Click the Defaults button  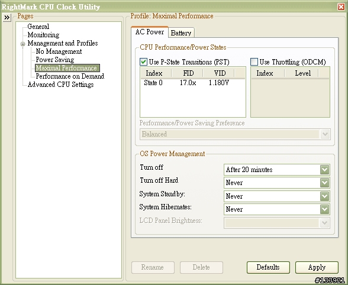point(268,267)
